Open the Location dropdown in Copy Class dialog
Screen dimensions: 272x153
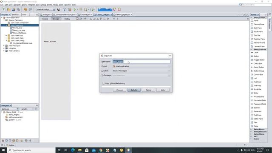point(141,71)
